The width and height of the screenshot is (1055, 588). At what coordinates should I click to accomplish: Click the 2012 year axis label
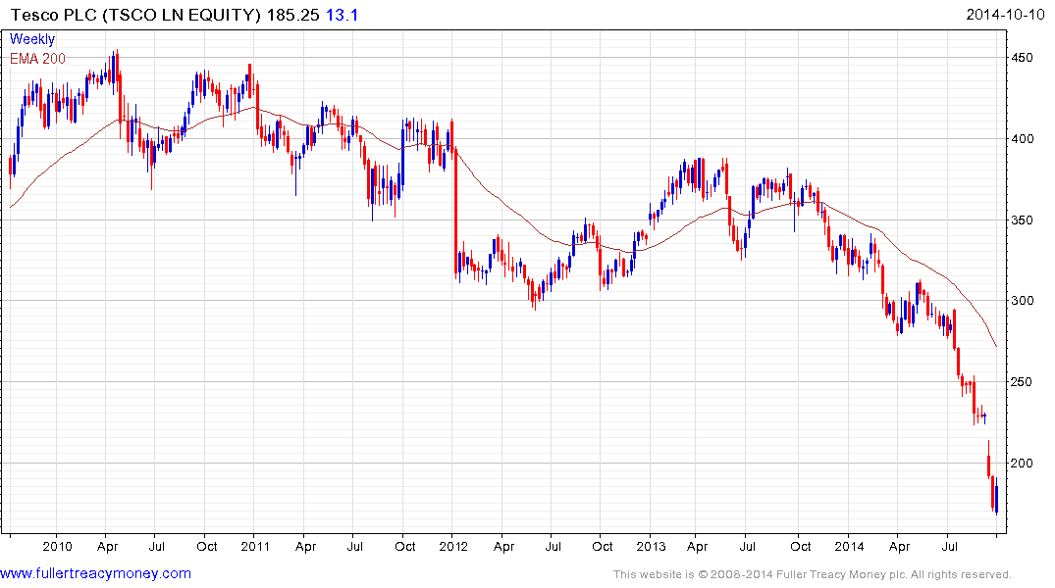pyautogui.click(x=452, y=546)
